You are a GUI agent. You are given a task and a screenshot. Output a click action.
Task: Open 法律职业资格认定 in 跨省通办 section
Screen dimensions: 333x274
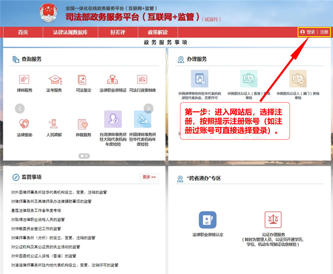[207, 220]
